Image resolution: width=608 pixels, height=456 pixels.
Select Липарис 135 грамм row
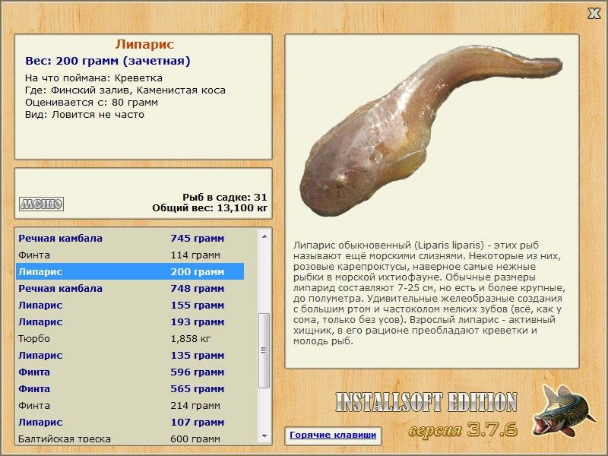click(130, 355)
